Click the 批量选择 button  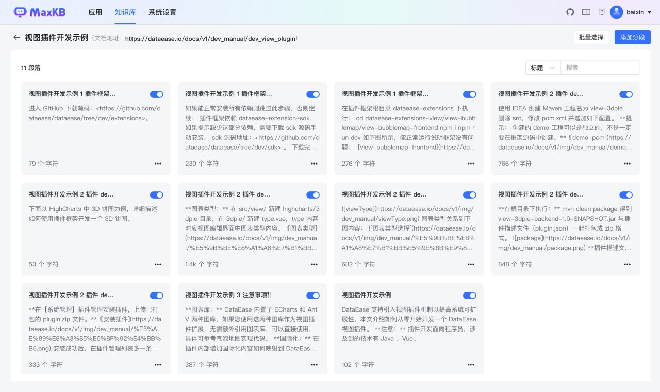pyautogui.click(x=591, y=37)
